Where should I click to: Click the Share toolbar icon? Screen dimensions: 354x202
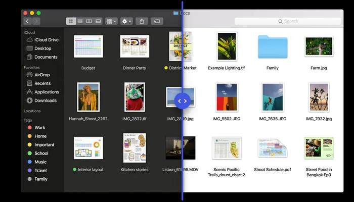142,21
